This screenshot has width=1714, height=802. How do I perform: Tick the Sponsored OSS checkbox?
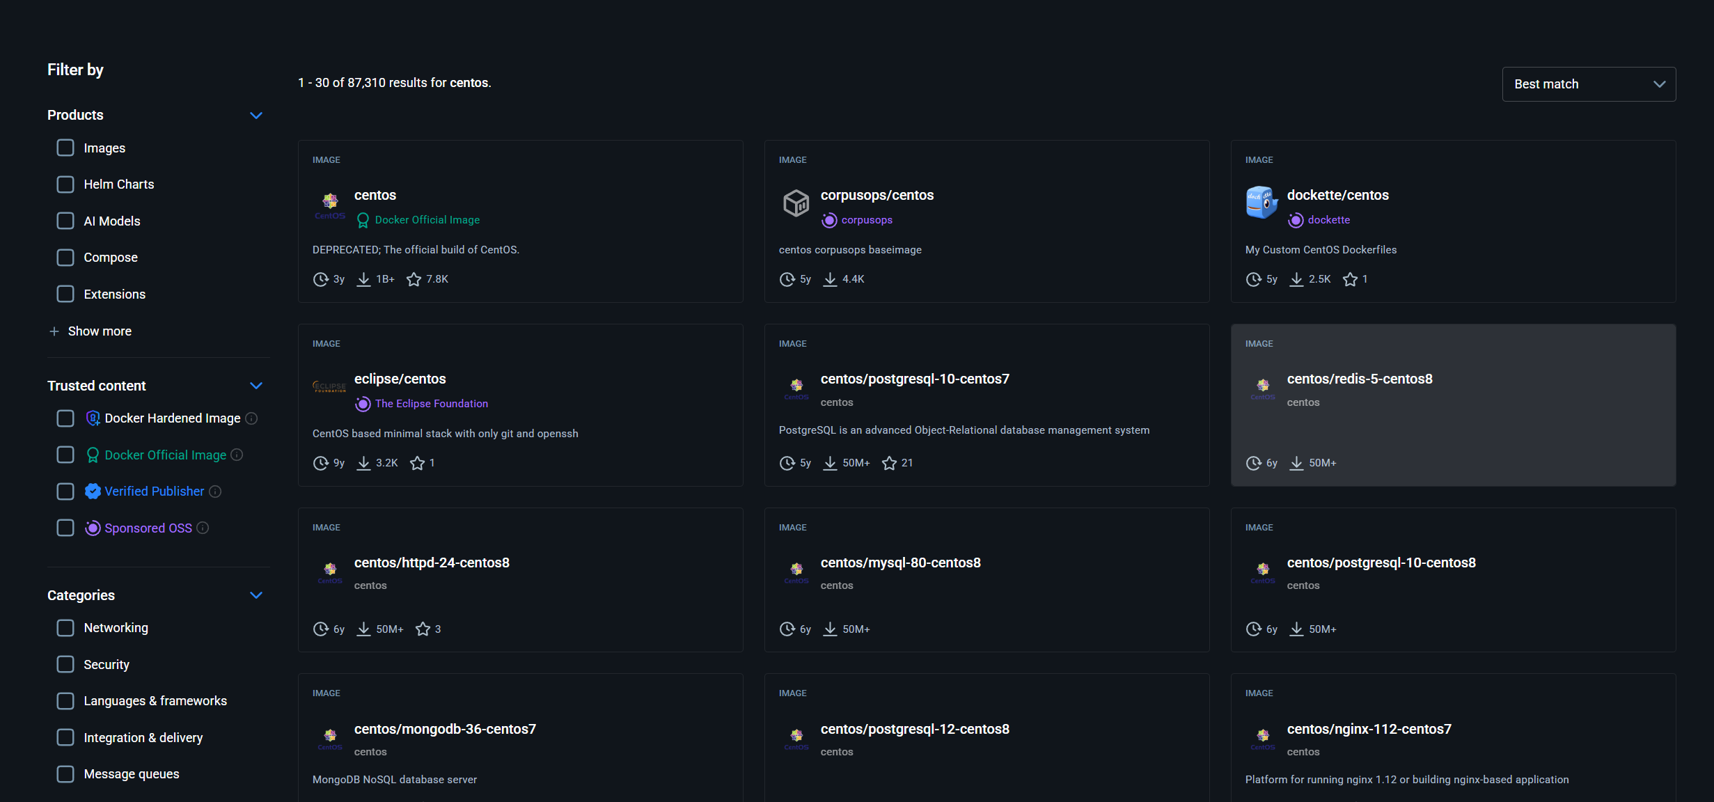(x=65, y=528)
